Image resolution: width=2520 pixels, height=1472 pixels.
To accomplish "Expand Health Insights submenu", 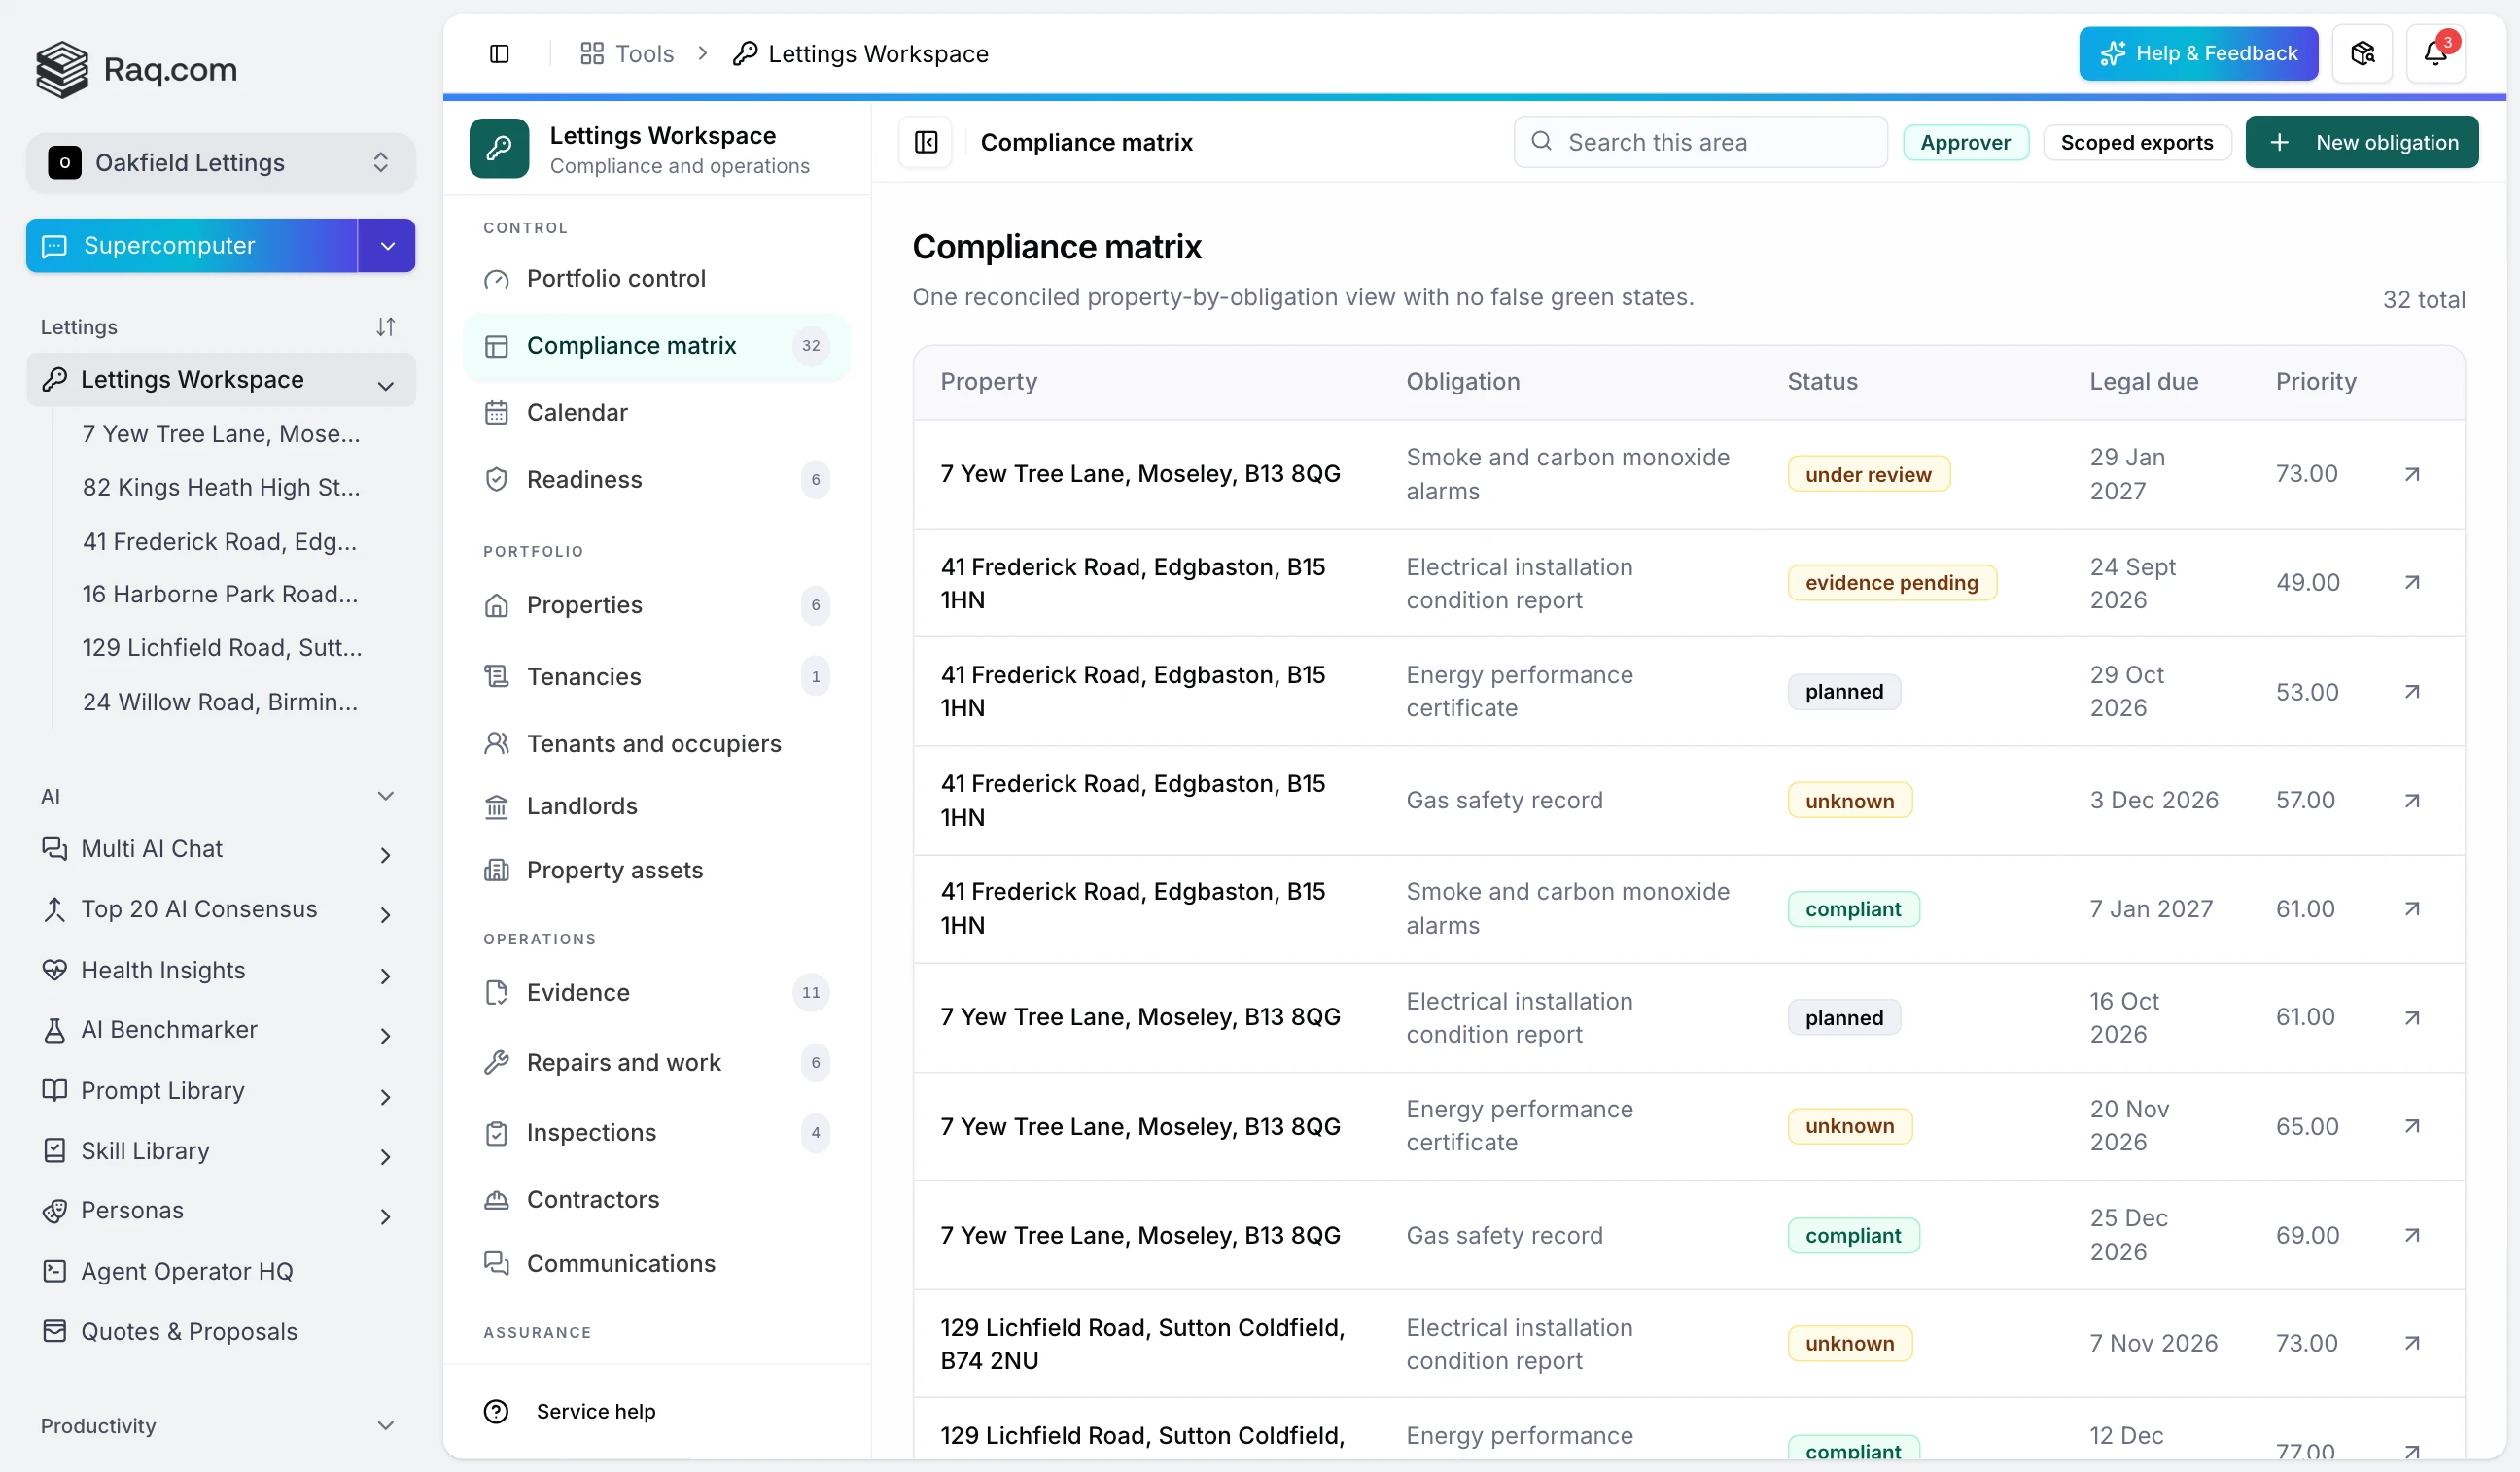I will coord(386,976).
